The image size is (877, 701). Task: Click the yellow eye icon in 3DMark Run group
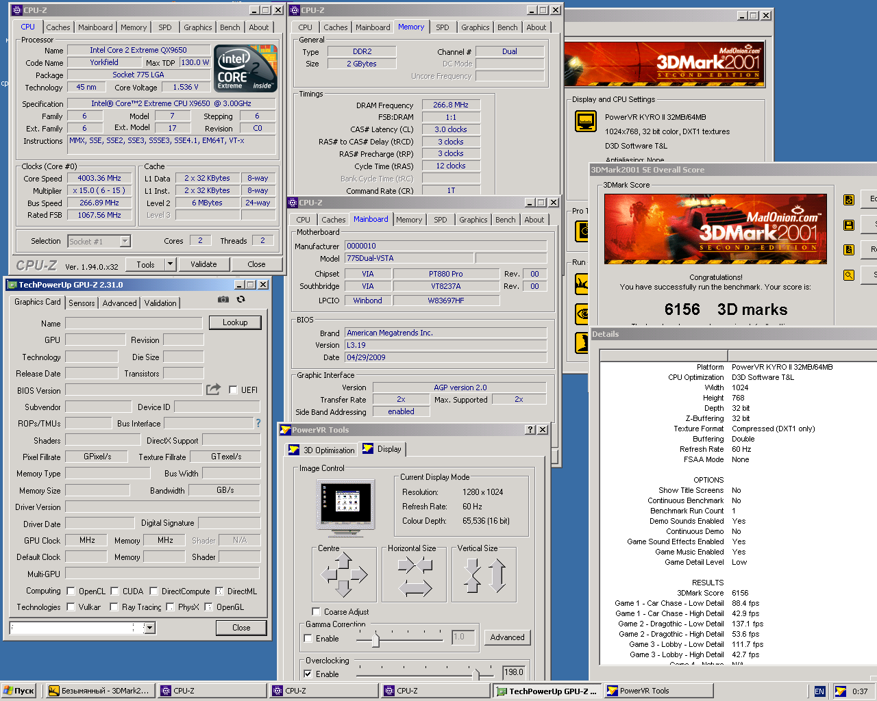click(x=582, y=314)
